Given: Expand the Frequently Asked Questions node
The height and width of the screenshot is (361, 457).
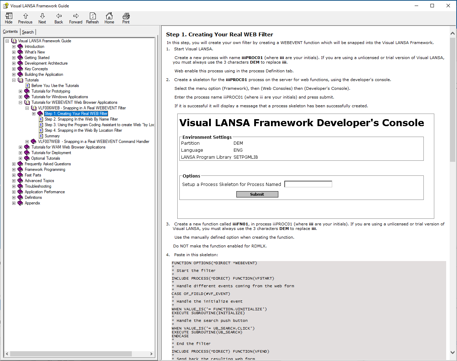Looking at the screenshot, I should (x=14, y=164).
